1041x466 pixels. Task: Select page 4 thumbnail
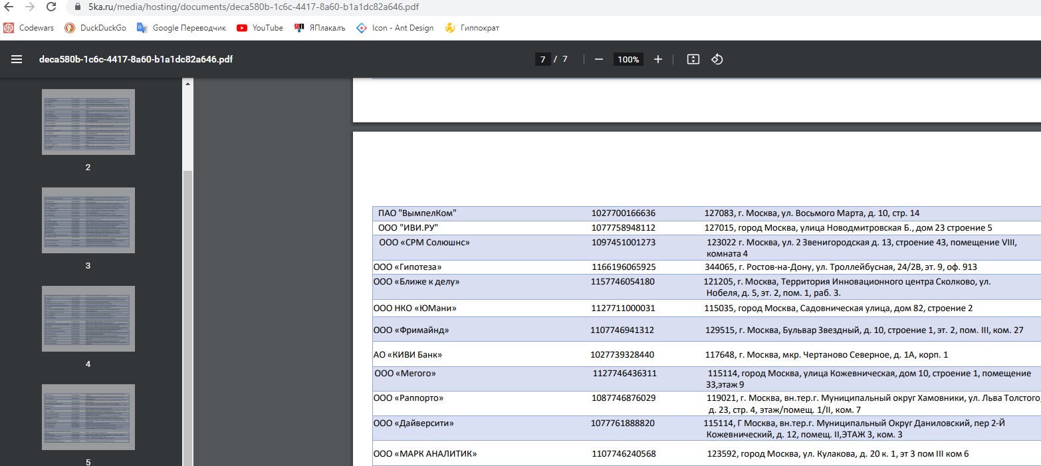click(x=88, y=318)
